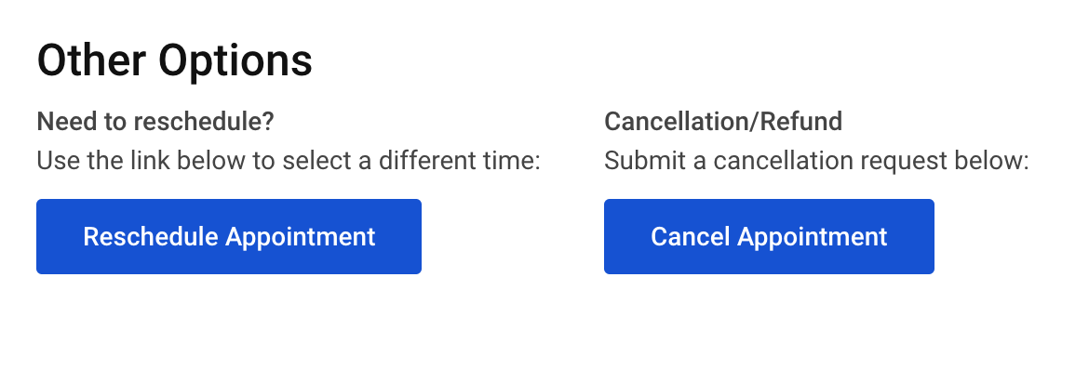The image size is (1089, 383).
Task: Open the rescheduling page via blue button
Action: [228, 237]
